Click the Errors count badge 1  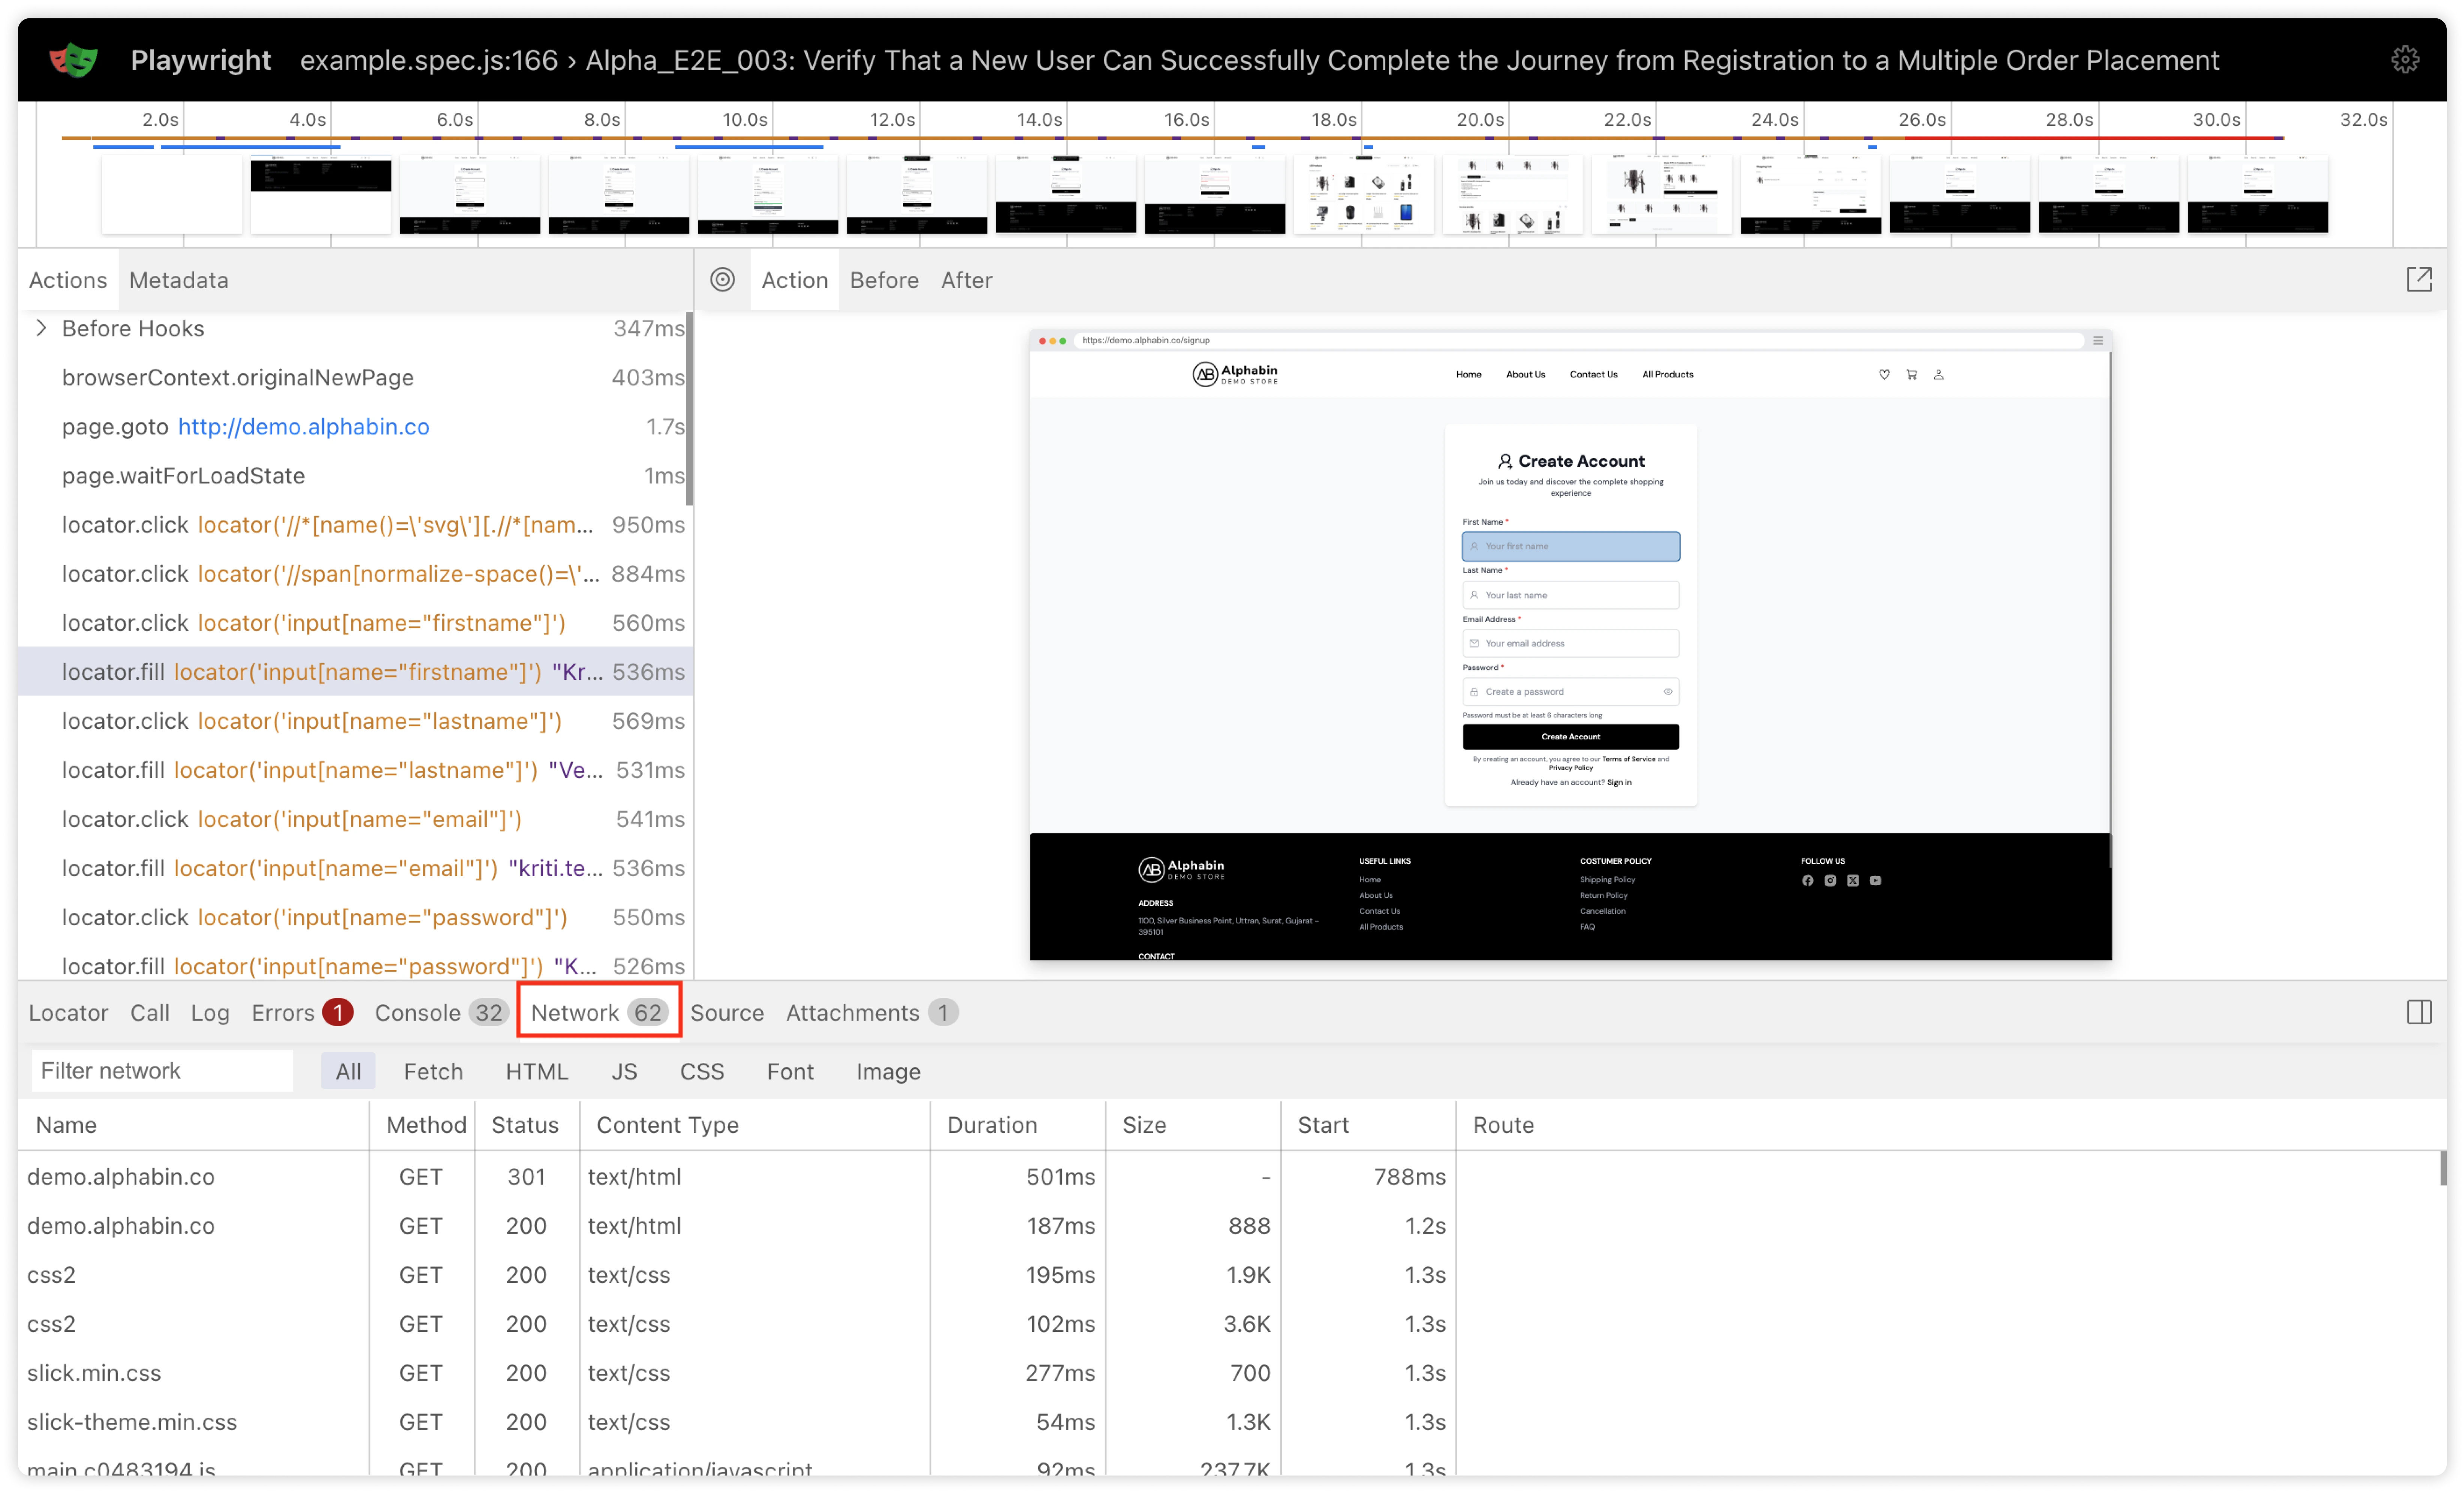click(x=338, y=1012)
